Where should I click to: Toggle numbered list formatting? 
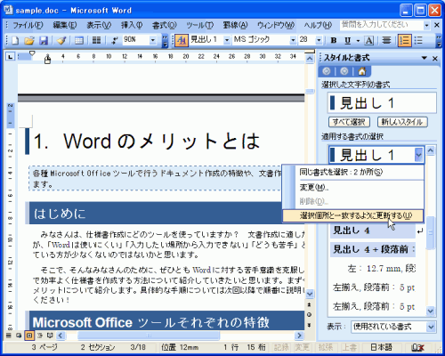pos(404,40)
